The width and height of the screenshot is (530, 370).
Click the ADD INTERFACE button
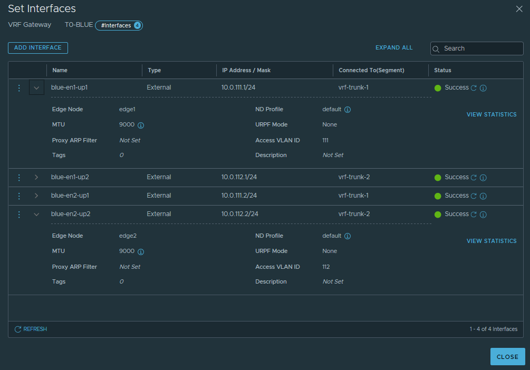click(37, 48)
